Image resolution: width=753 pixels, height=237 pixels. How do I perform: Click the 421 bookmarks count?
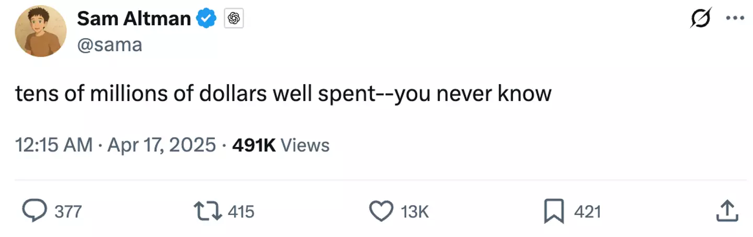tap(587, 212)
